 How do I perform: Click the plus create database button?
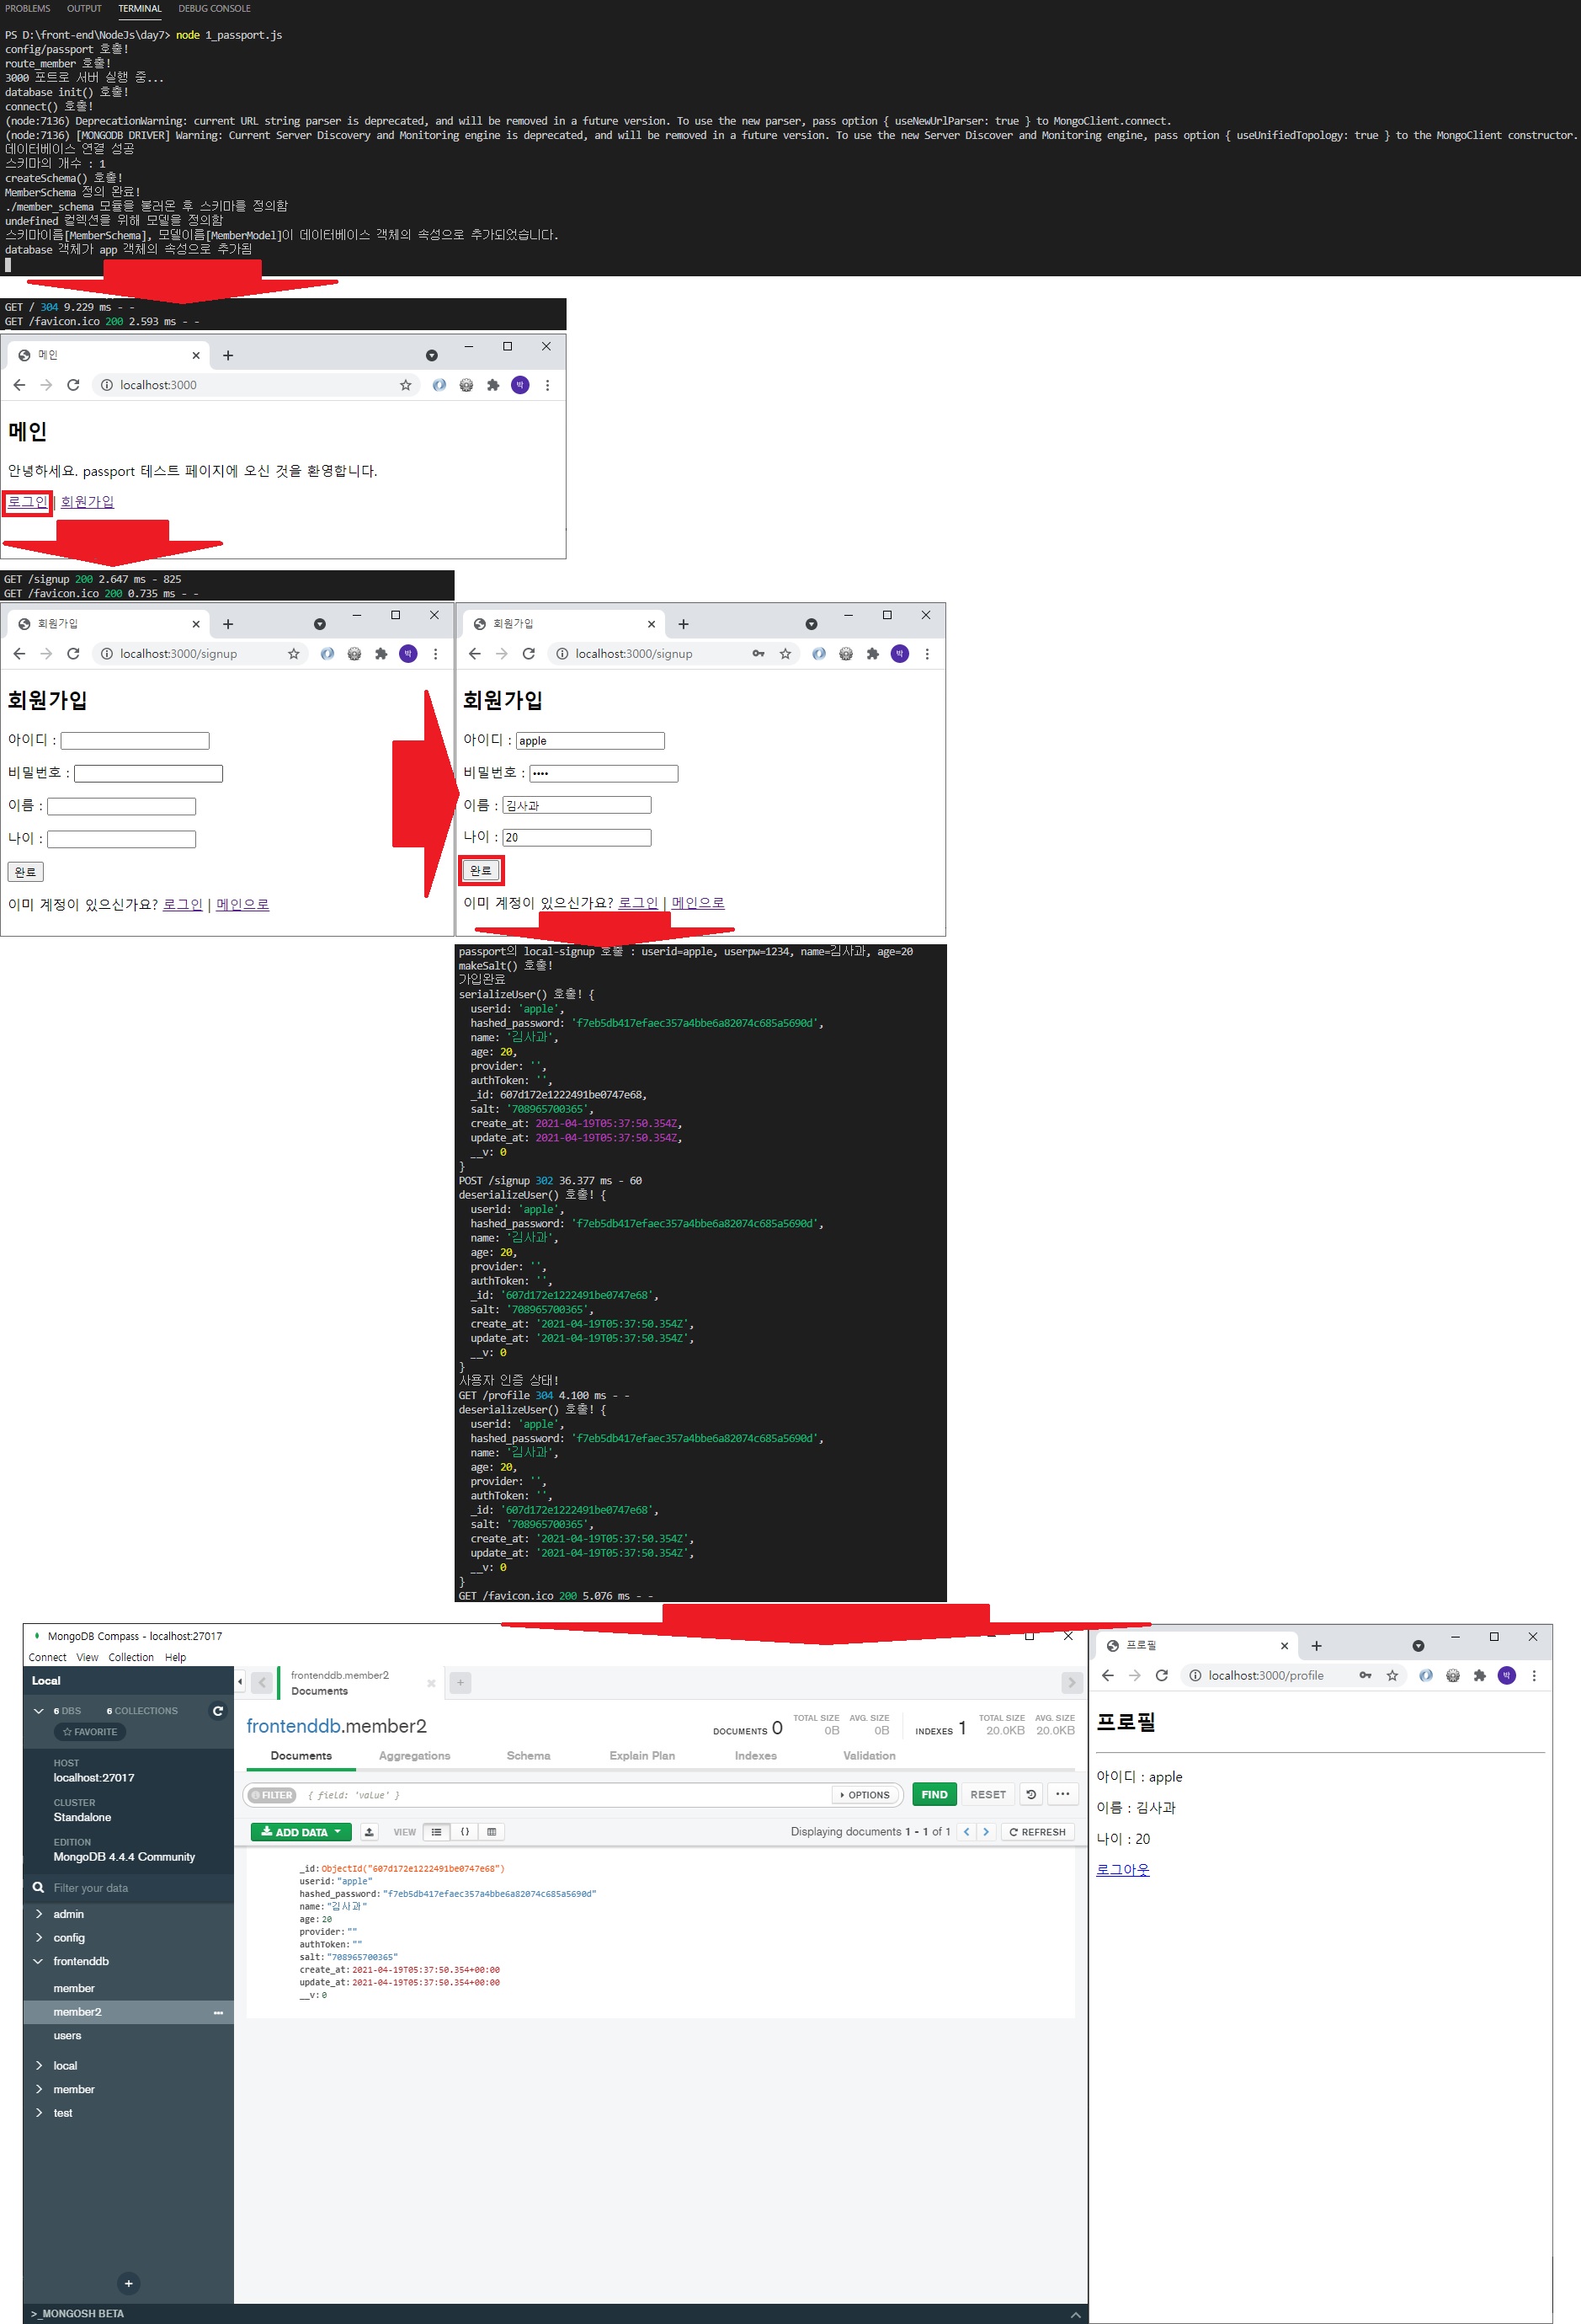[128, 2283]
